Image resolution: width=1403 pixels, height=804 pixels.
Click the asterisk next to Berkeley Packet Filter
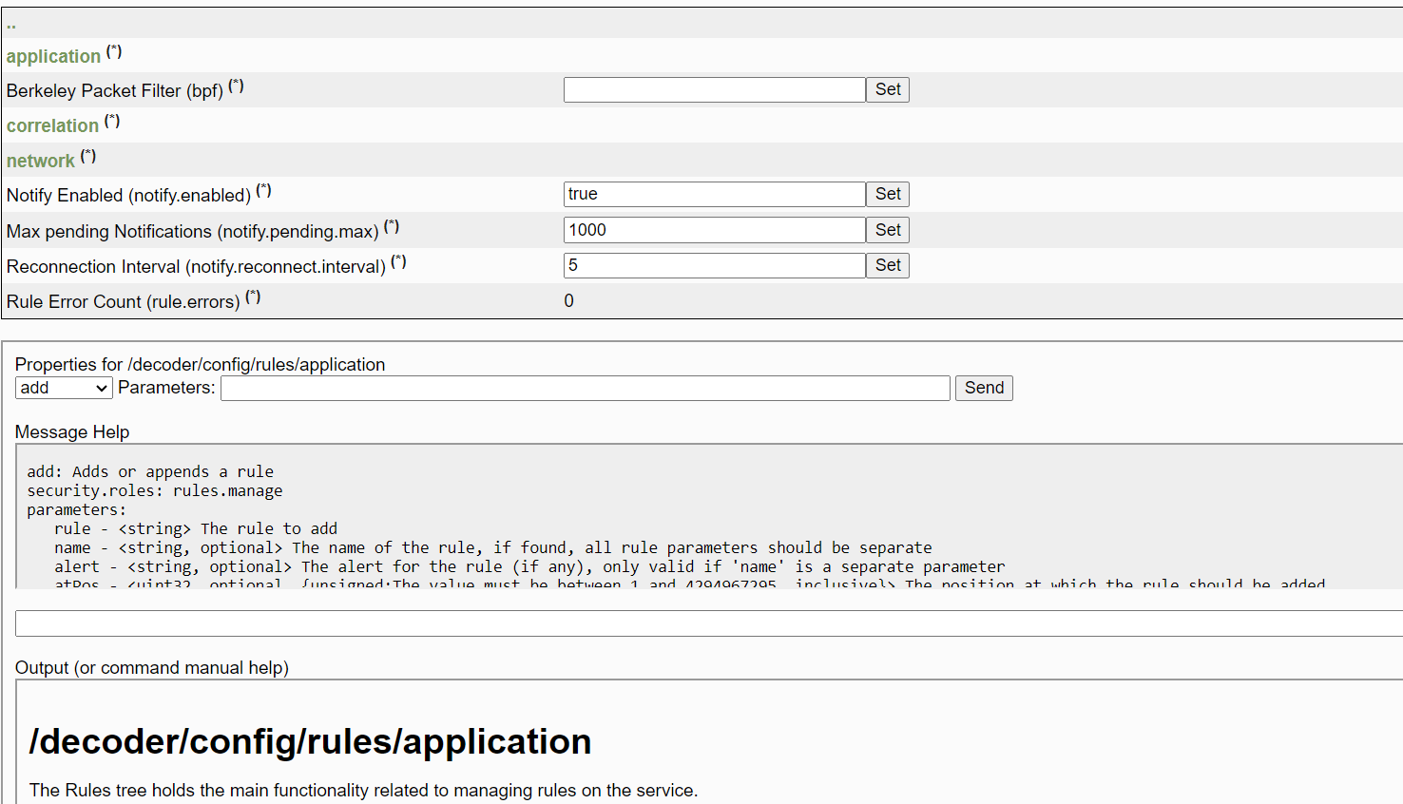[236, 86]
